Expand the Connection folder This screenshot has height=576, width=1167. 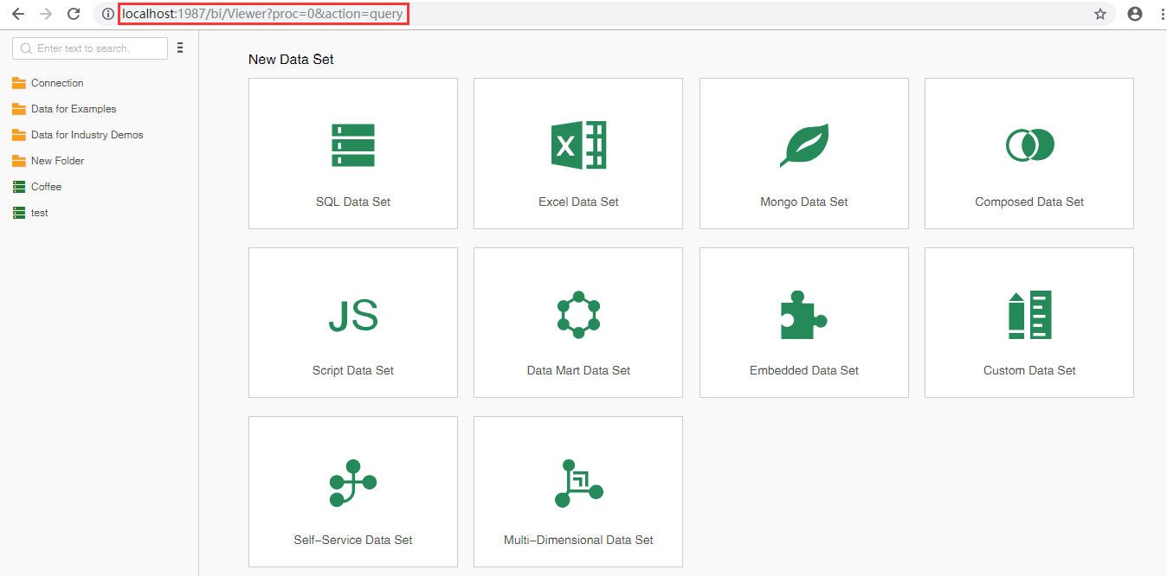coord(57,83)
